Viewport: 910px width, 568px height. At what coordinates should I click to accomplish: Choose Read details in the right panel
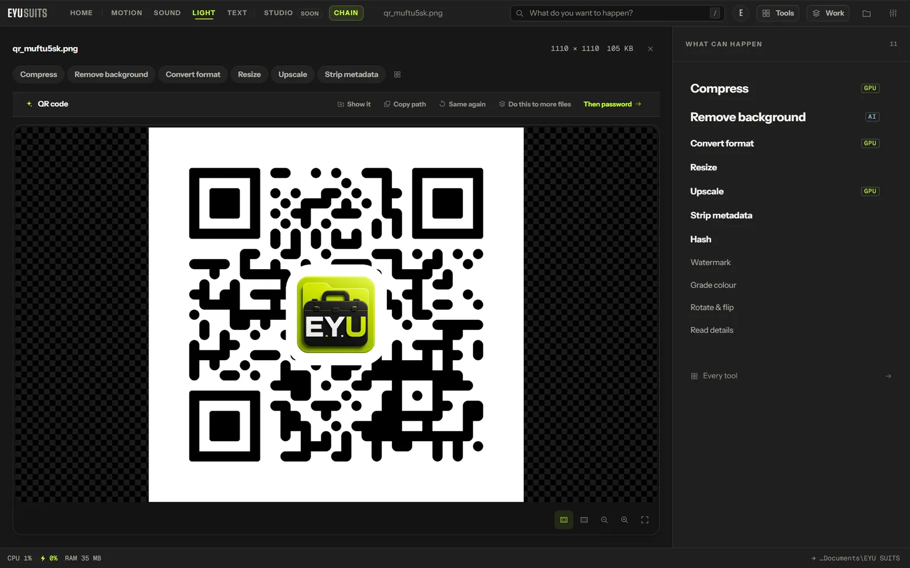point(712,330)
